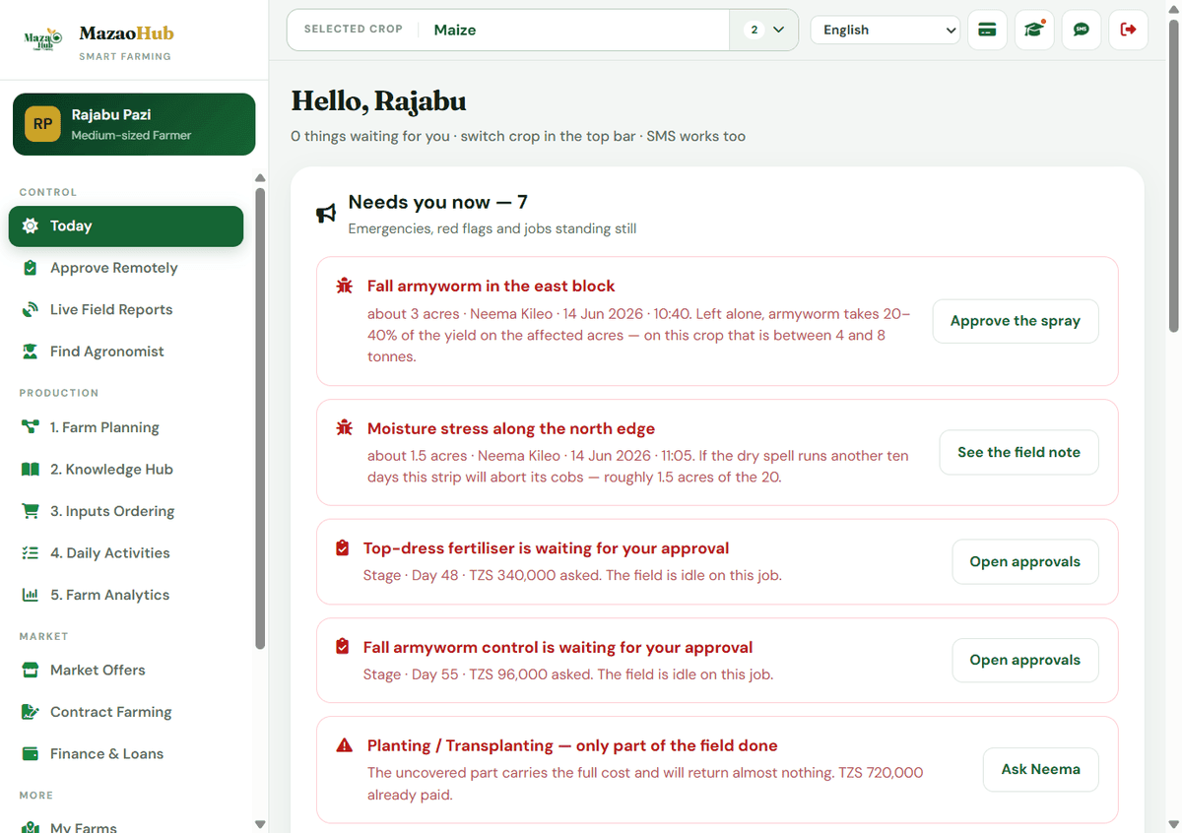Screen dimensions: 1182x833
Task: Open the payment card icon button
Action: (x=987, y=30)
